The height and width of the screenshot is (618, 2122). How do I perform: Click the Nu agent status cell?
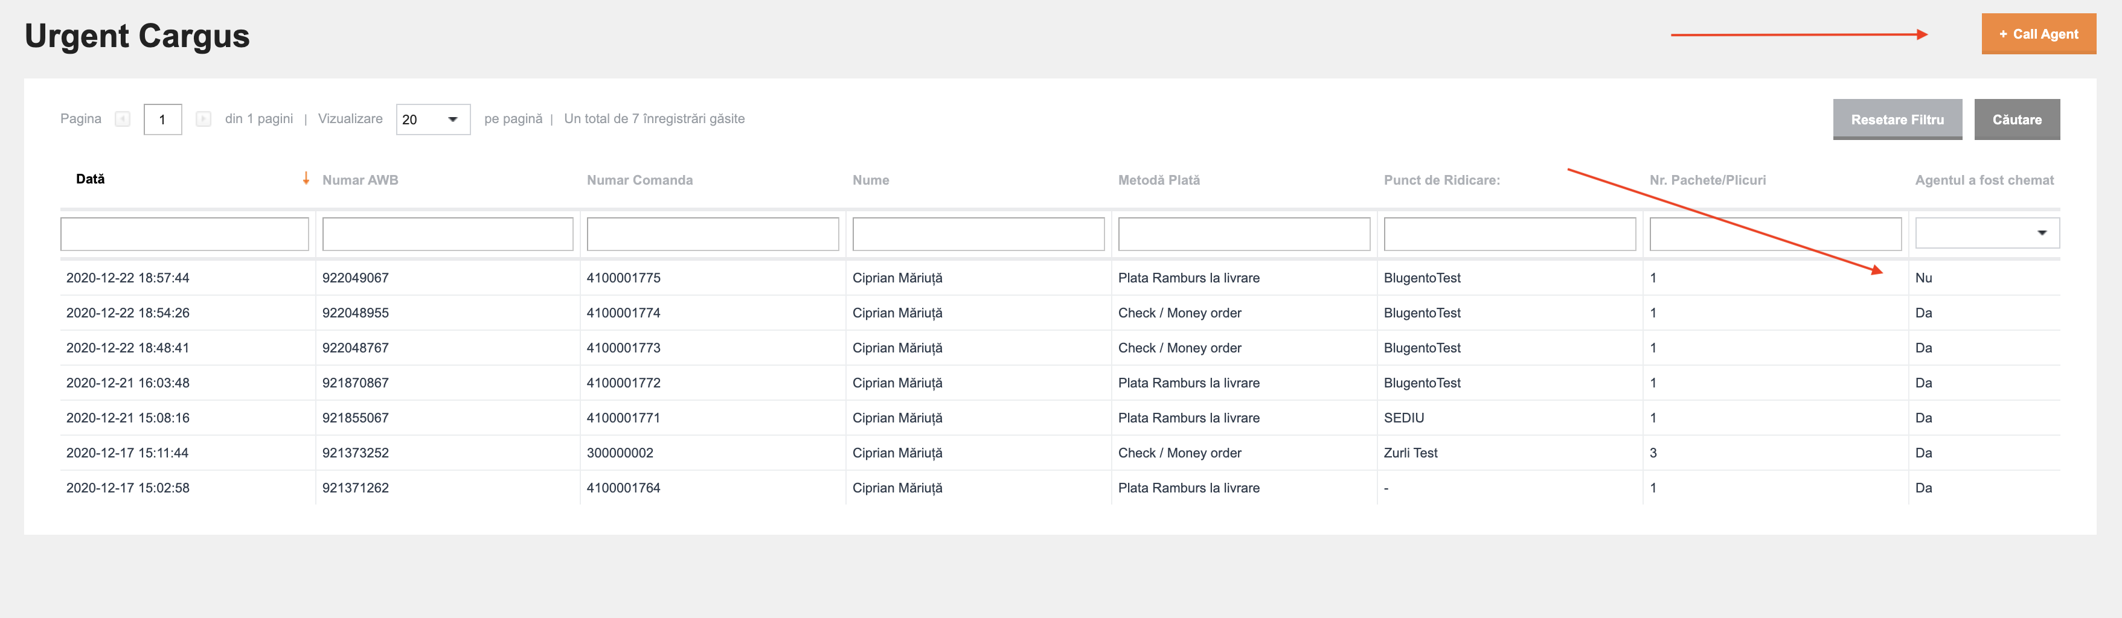[x=1923, y=278]
